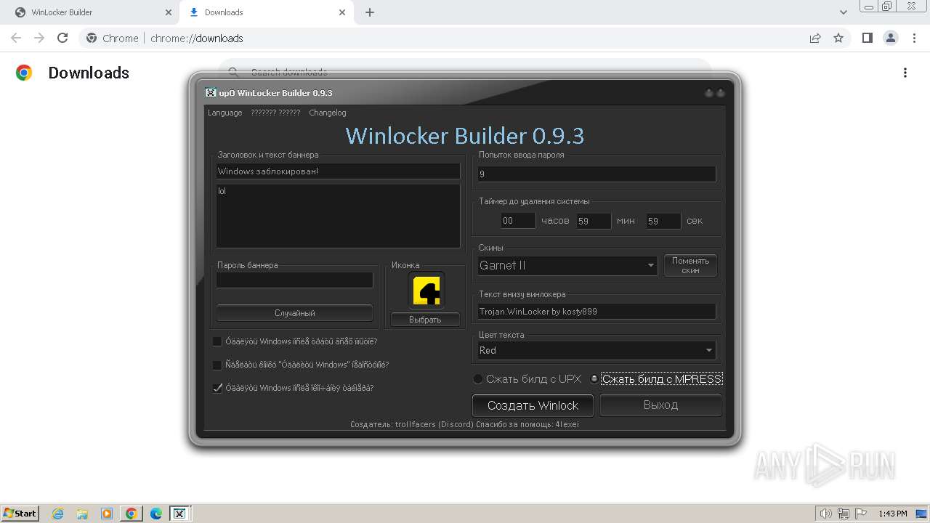The width and height of the screenshot is (930, 523).
Task: Focus the banner title field
Action: [x=338, y=171]
